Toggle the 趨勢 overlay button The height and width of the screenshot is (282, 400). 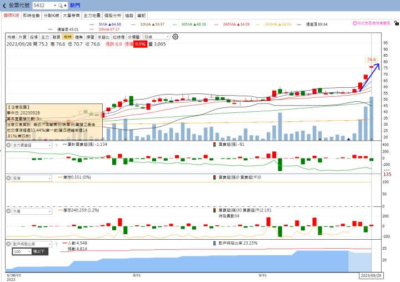coord(79,37)
